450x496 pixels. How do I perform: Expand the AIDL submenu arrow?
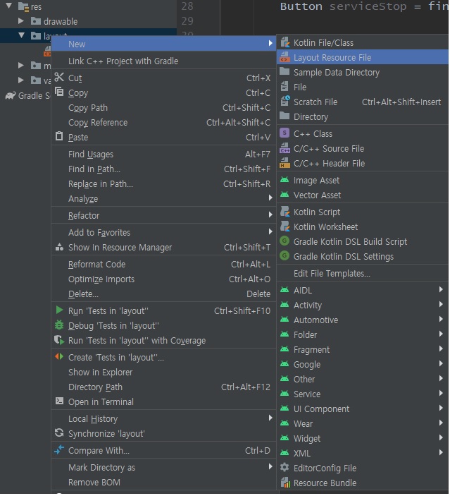(x=441, y=290)
